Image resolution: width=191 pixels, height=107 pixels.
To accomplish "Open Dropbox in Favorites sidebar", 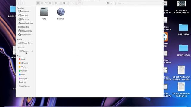I will click(25, 12).
